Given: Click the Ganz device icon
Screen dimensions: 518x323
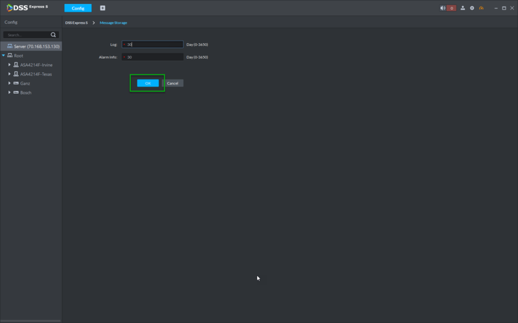Looking at the screenshot, I should click(x=16, y=83).
